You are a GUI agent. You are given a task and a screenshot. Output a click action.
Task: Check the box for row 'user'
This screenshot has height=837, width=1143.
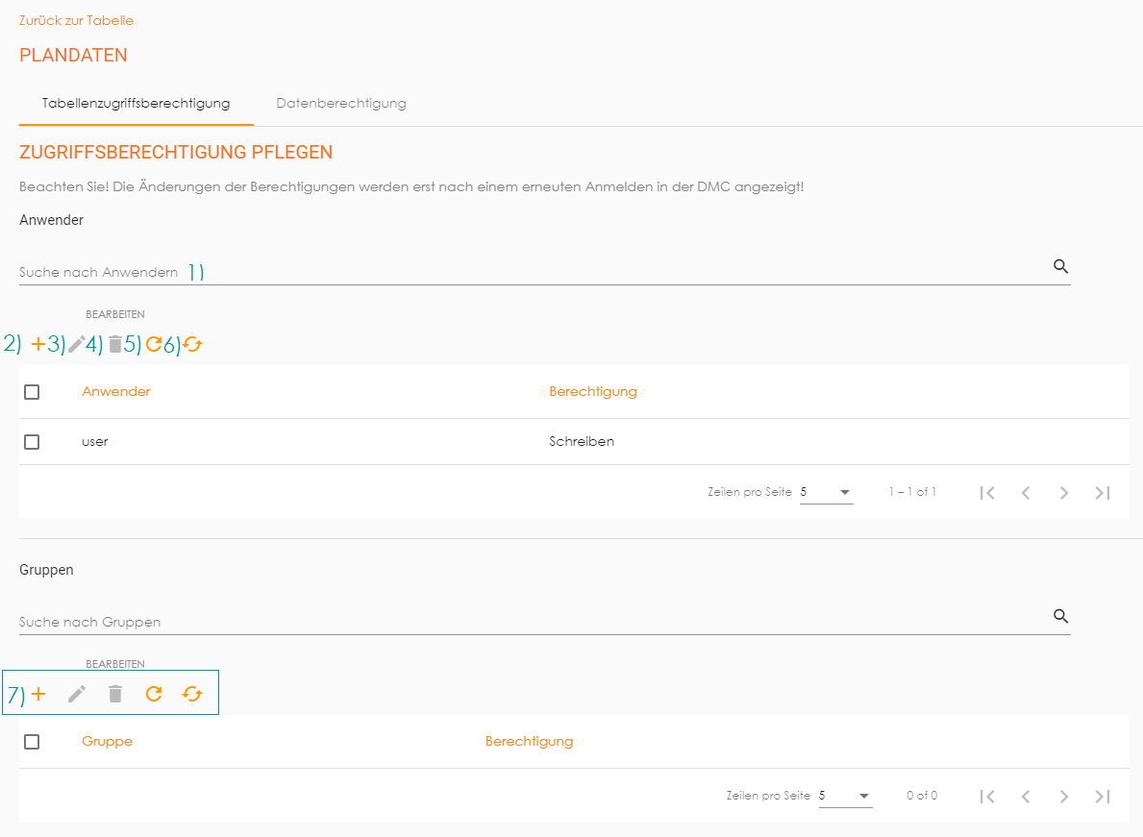pyautogui.click(x=32, y=442)
